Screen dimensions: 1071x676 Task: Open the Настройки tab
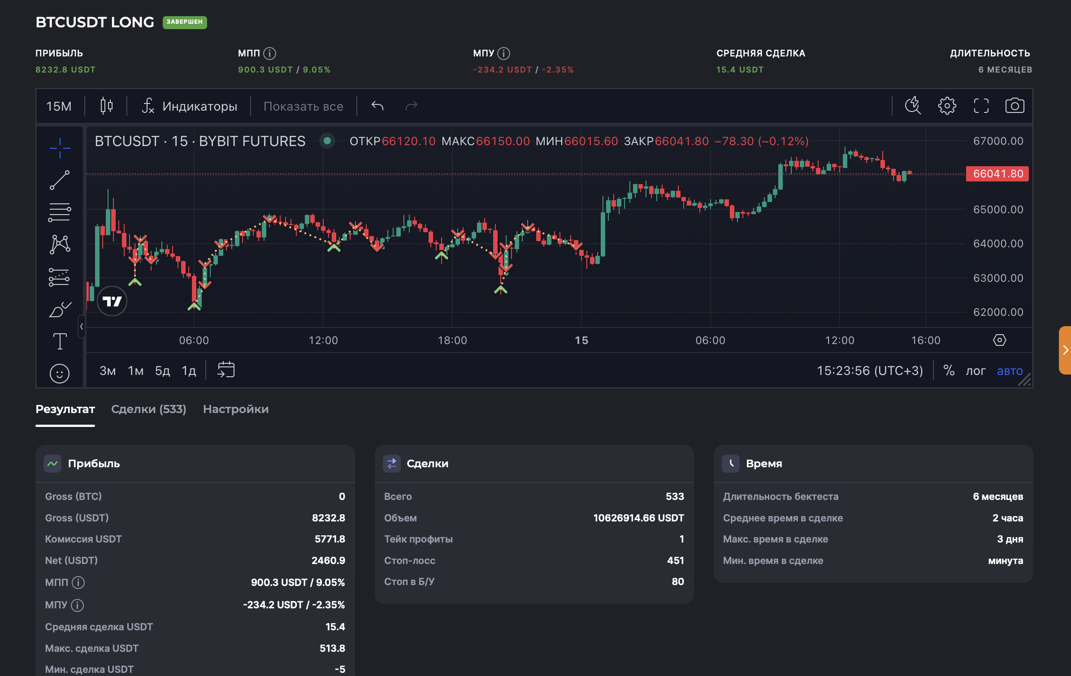pos(236,409)
